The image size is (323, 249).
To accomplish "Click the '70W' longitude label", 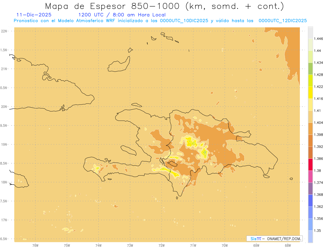I will 225,245.
